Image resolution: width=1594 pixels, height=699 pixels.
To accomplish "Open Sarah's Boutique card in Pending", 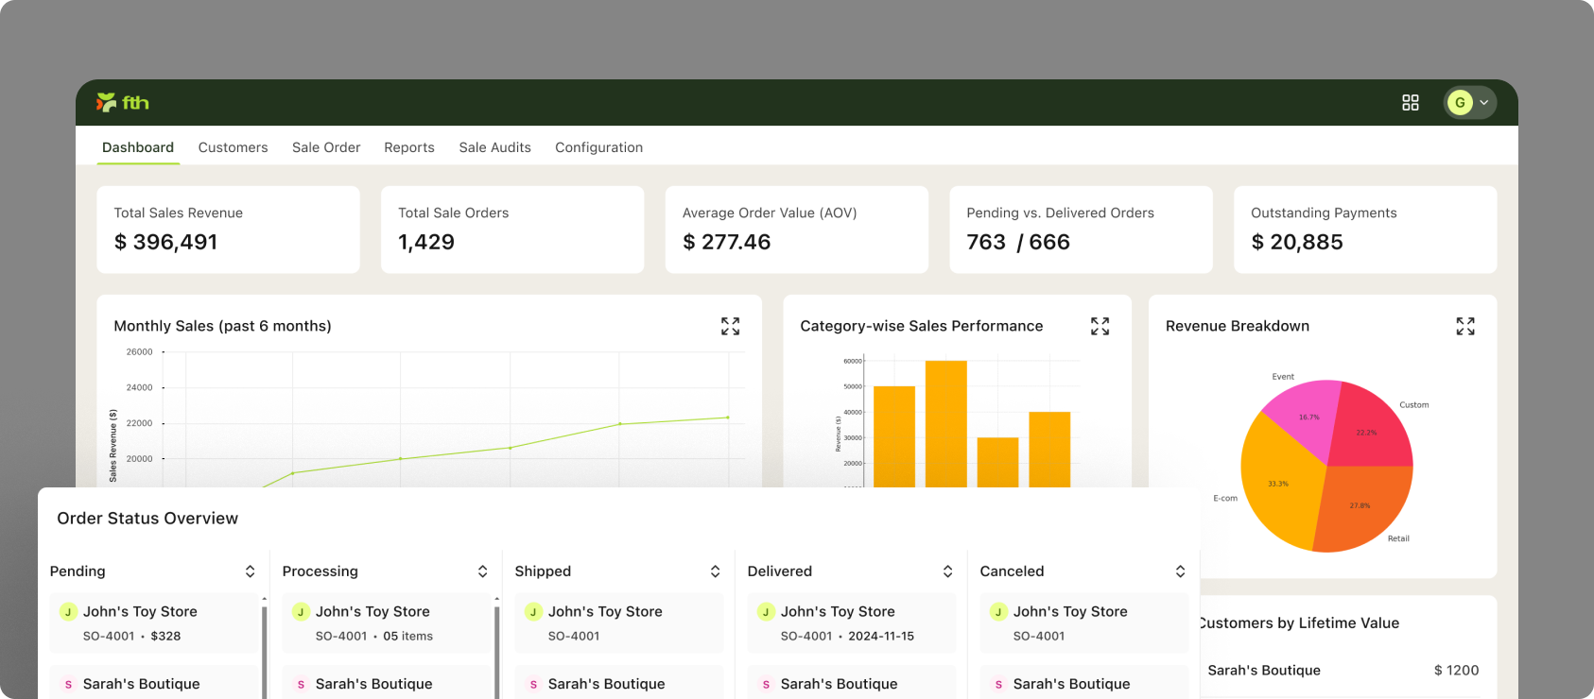I will pyautogui.click(x=153, y=682).
